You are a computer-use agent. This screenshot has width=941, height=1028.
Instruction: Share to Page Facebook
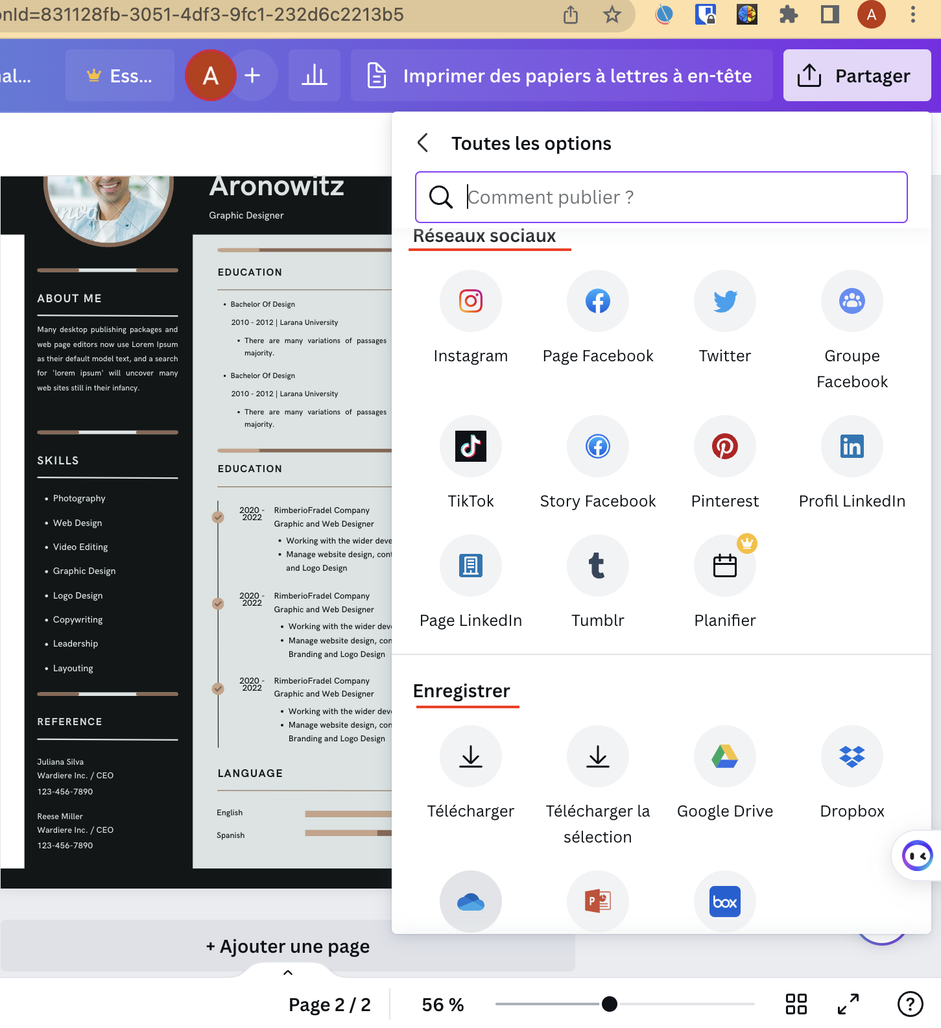pos(598,301)
